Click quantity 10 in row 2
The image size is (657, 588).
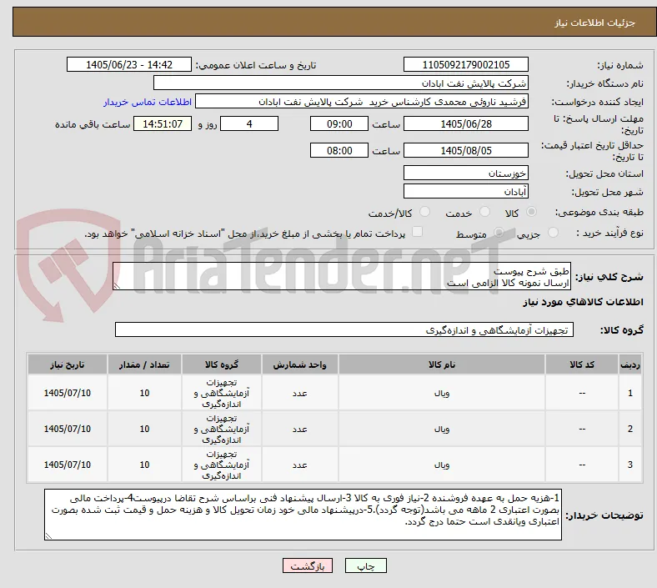coord(144,430)
